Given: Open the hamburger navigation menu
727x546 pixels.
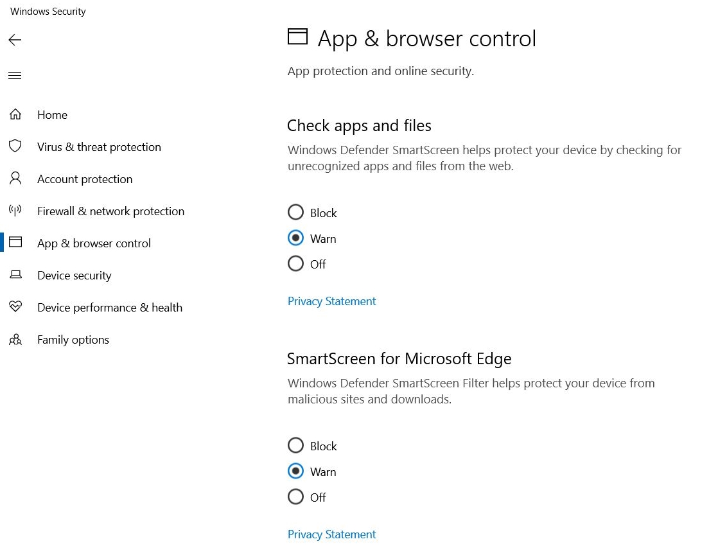Looking at the screenshot, I should coord(15,76).
